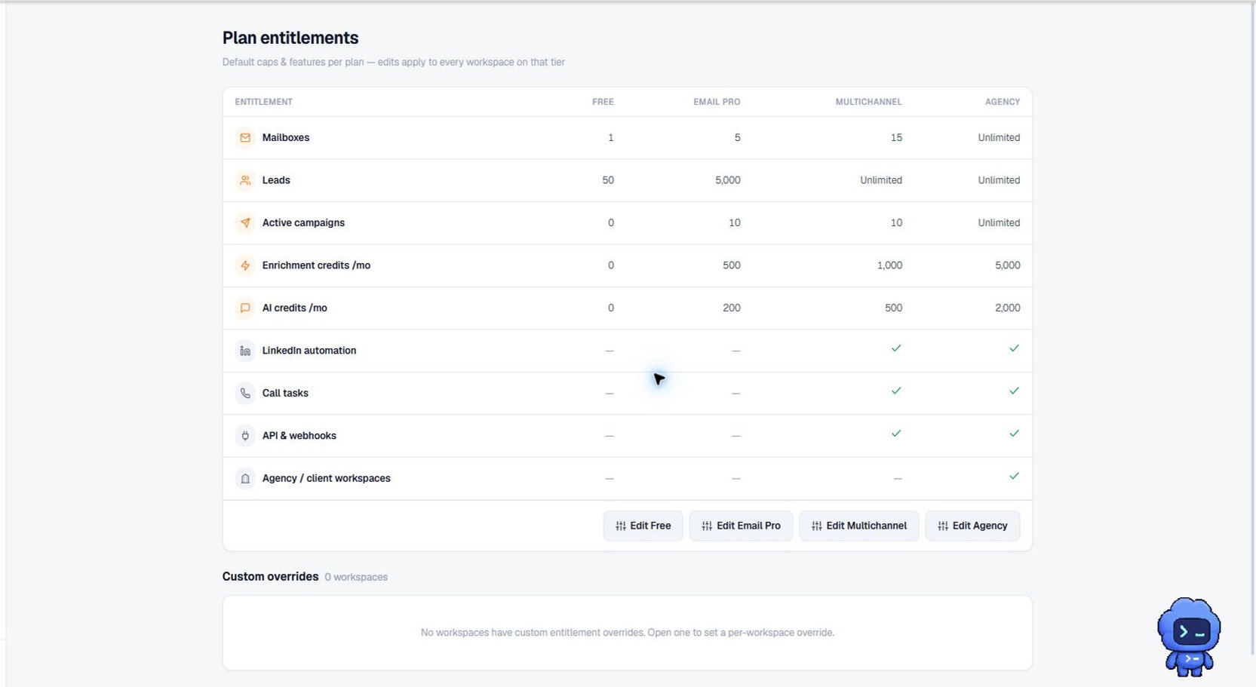Click the AI credits Agency value 2,000
Screen dimensions: 1256x687
pos(1008,308)
